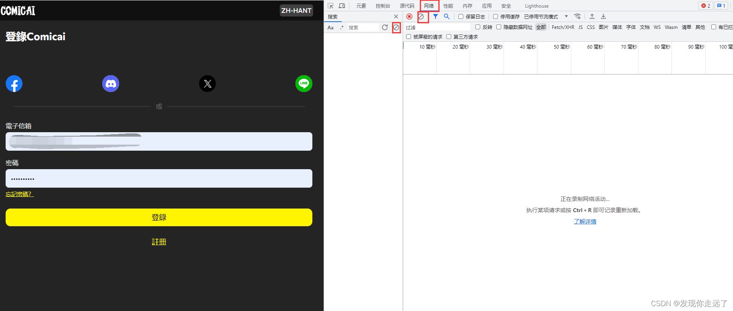Screen dimensions: 733x311
Task: Switch to the Application tab
Action: [x=487, y=6]
